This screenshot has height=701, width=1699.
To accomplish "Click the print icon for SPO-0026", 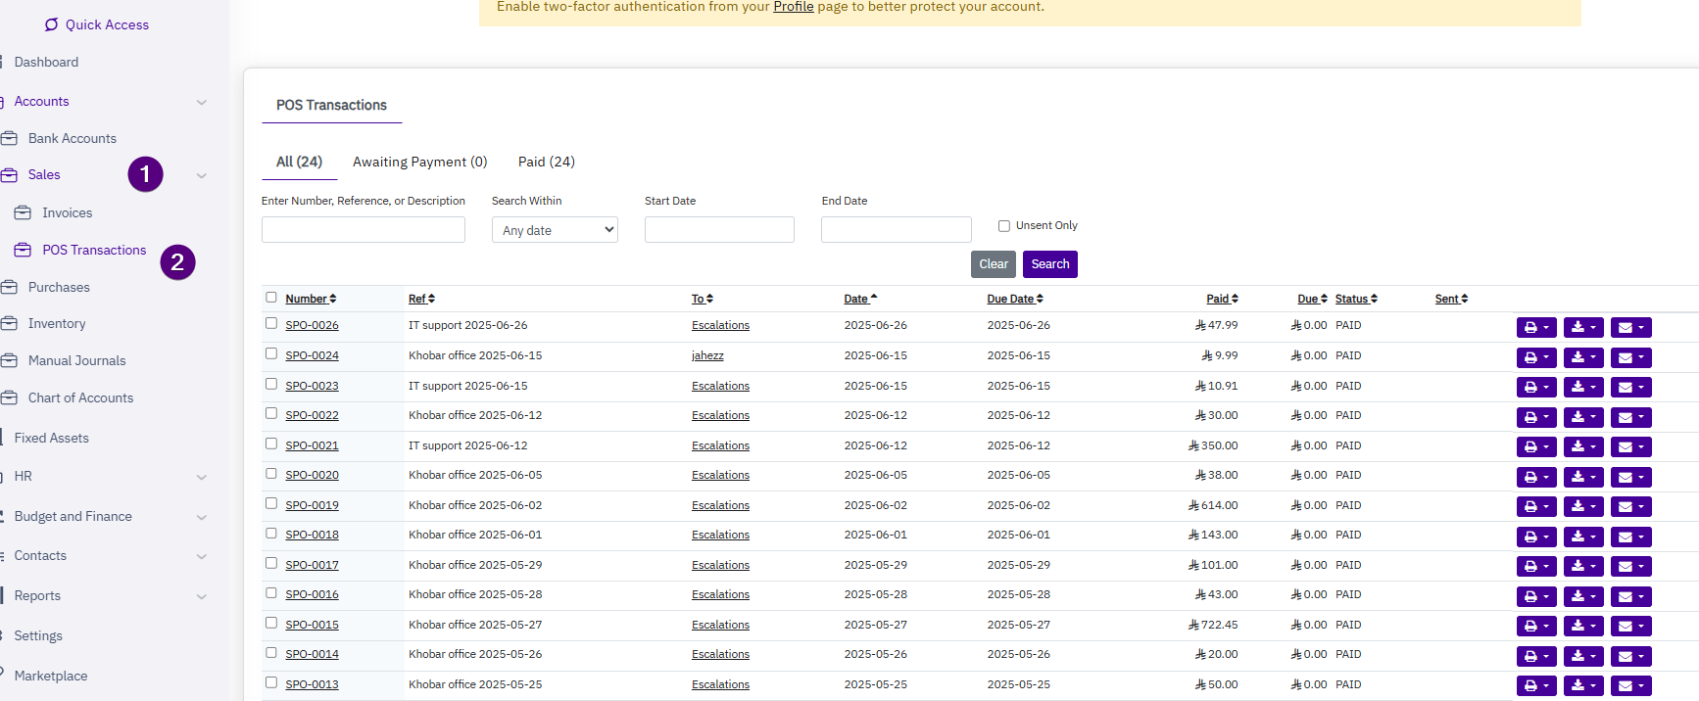I will click(x=1534, y=328).
